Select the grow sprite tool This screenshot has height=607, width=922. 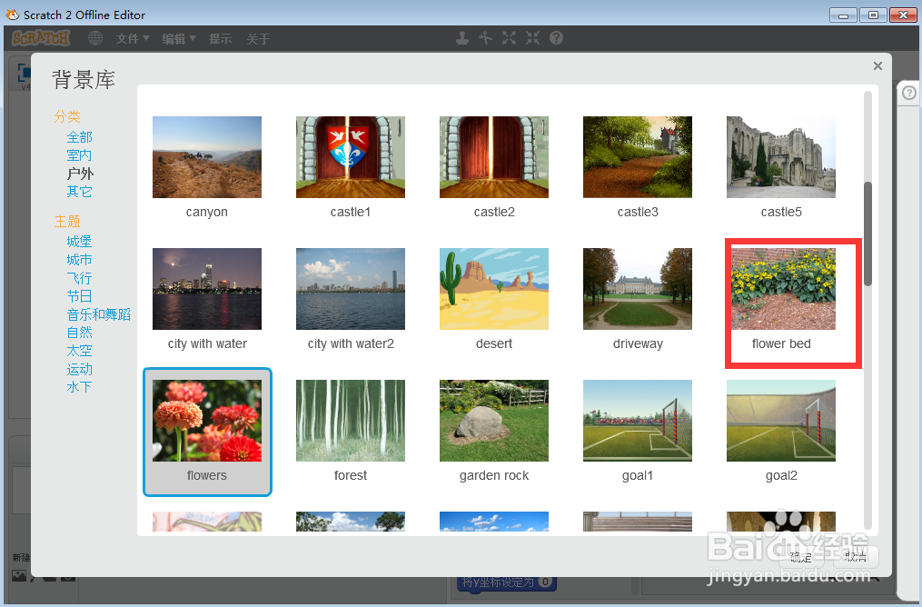pos(510,38)
